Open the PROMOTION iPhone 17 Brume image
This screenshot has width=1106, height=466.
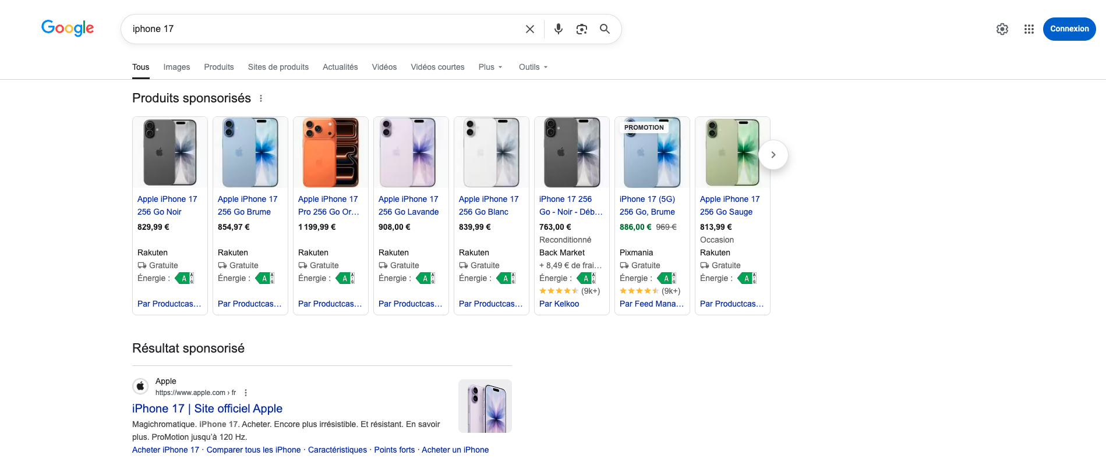(652, 152)
